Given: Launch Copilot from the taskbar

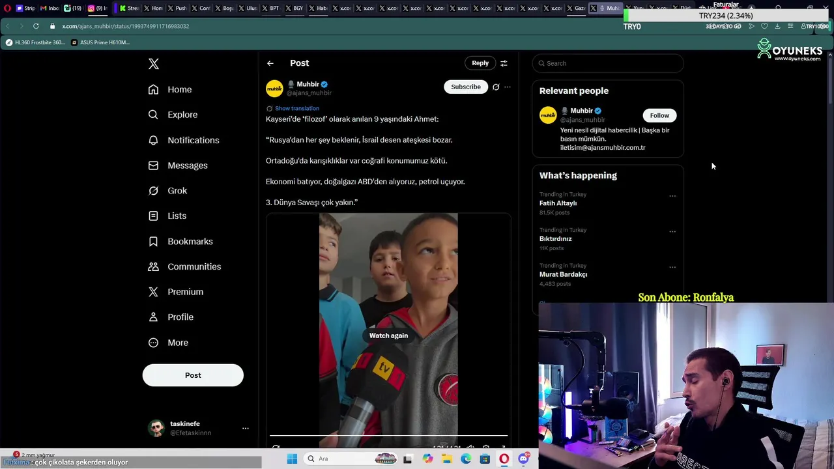Looking at the screenshot, I should tap(427, 459).
